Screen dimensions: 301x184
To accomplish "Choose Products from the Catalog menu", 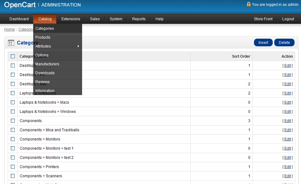I will [x=43, y=37].
